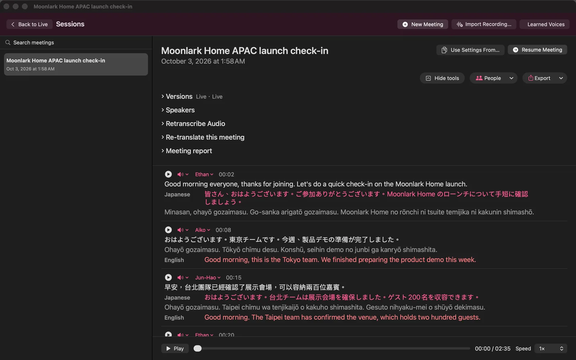The height and width of the screenshot is (360, 576).
Task: Resume the meeting
Action: 537,50
